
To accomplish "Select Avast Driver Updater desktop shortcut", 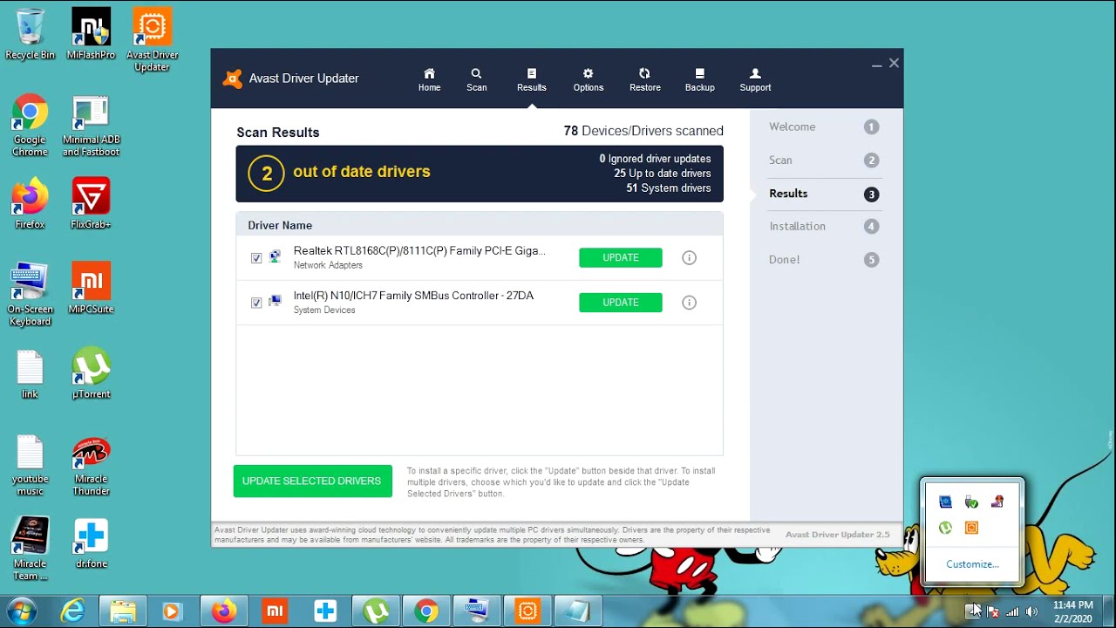I will pos(152,40).
